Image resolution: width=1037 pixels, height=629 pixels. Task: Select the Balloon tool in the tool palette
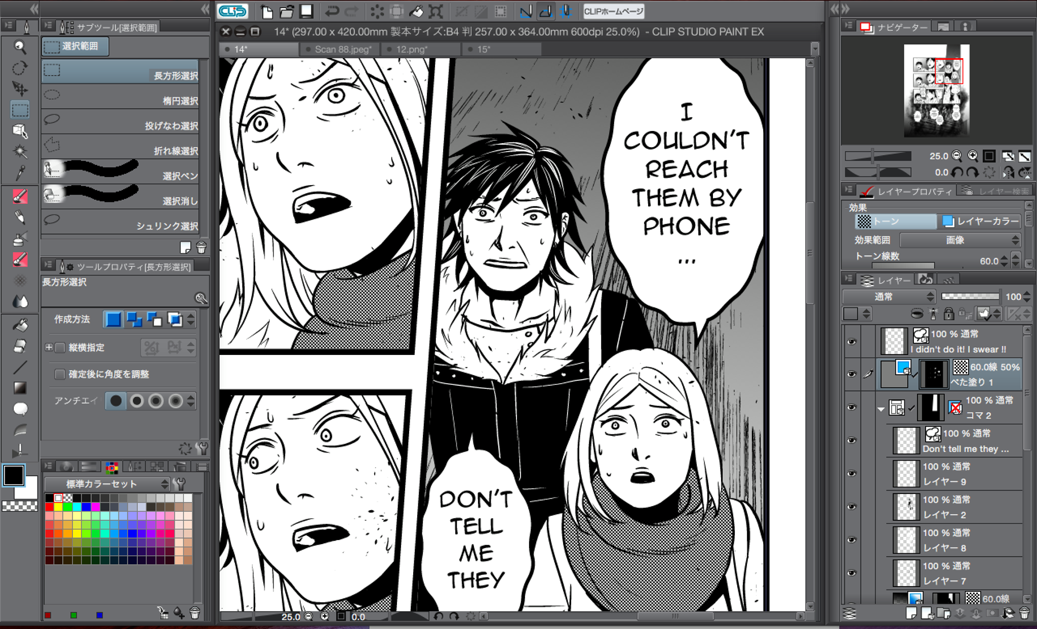point(20,409)
